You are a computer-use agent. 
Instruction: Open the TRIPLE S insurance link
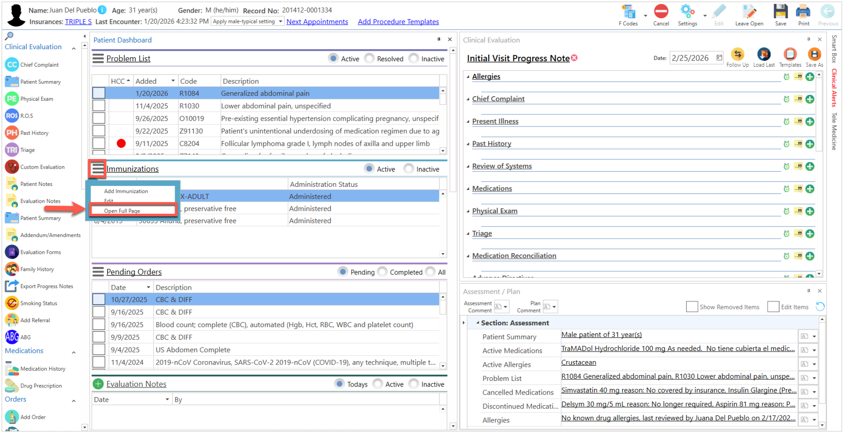click(78, 22)
